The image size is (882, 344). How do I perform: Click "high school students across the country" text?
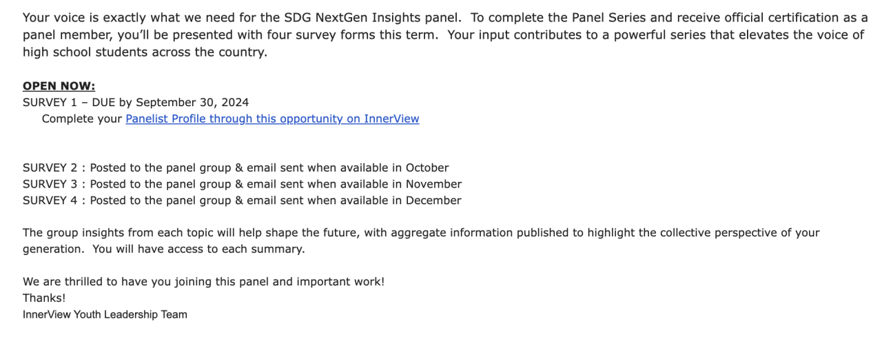click(x=145, y=52)
